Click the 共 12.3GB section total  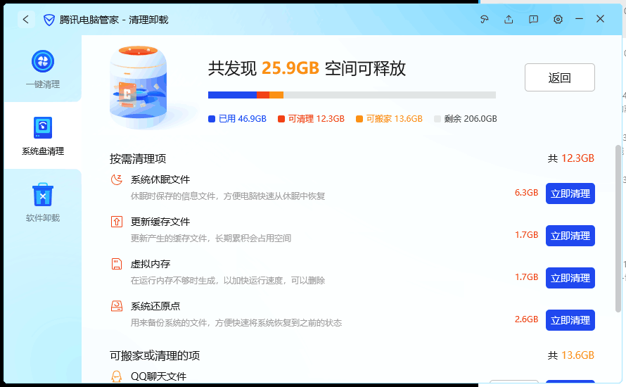(x=571, y=158)
